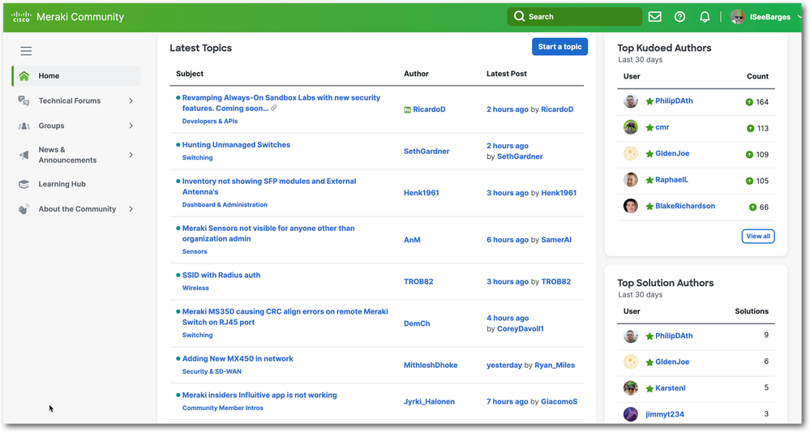Screen dimensions: 810x432
Task: Expand the Groups chevron
Action: (x=131, y=126)
